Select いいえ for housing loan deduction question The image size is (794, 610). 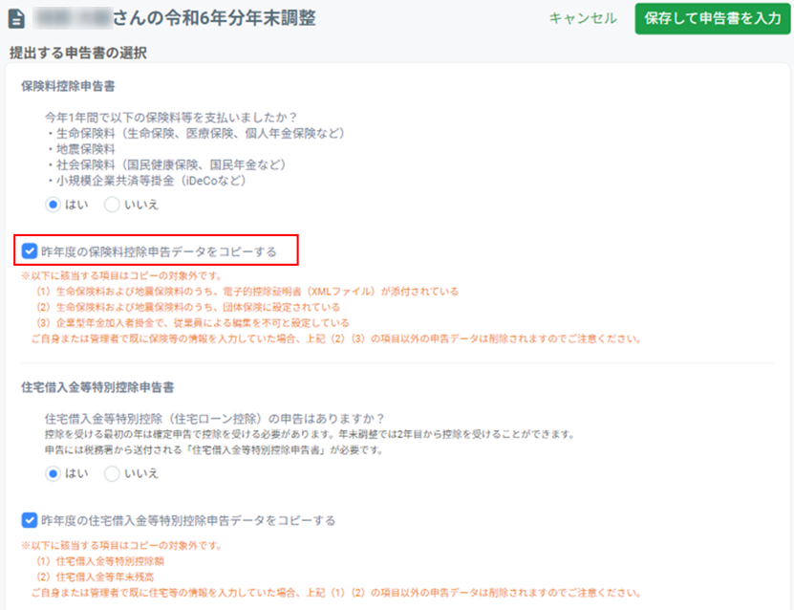click(x=112, y=473)
